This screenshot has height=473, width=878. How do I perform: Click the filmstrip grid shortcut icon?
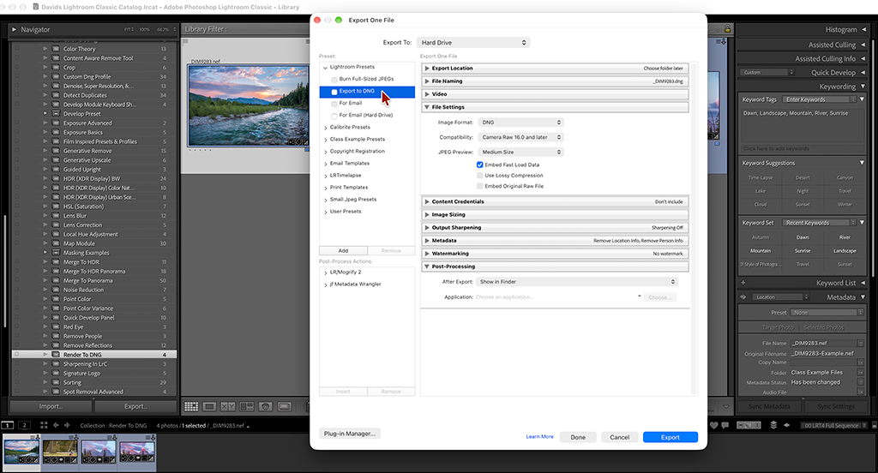tap(45, 425)
